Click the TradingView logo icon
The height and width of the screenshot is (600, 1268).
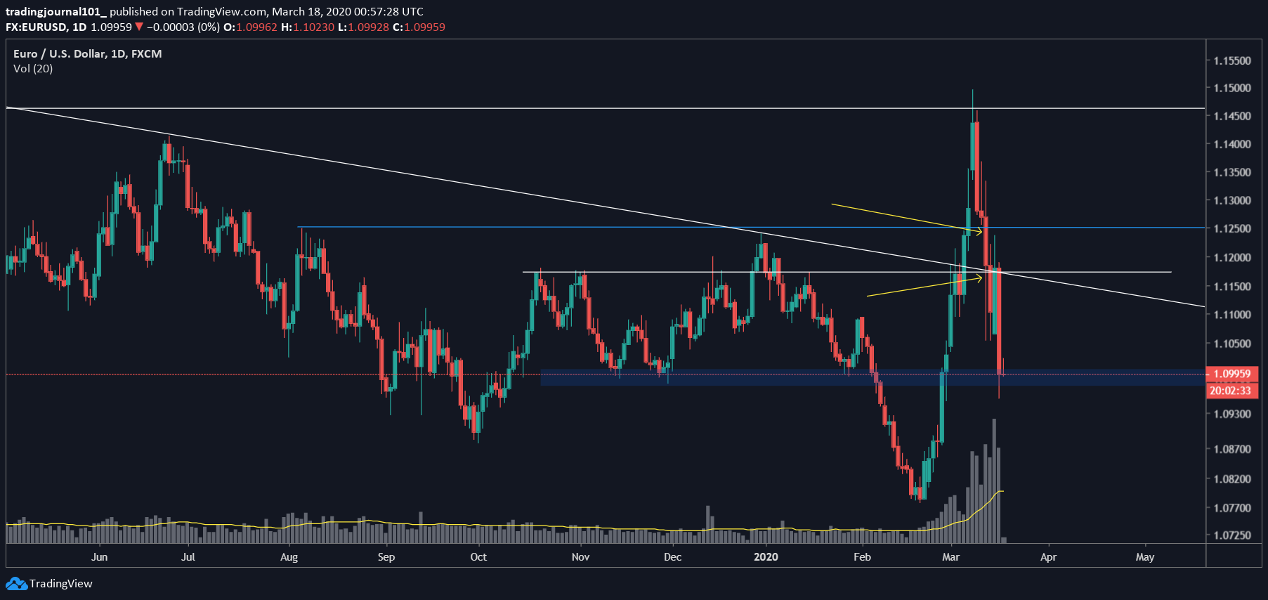click(x=17, y=584)
